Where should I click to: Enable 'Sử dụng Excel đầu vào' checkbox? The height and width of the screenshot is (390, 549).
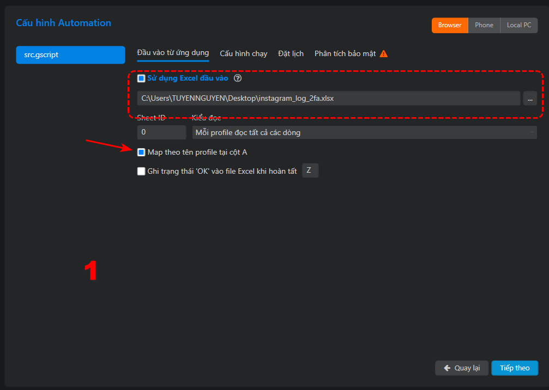pyautogui.click(x=141, y=78)
